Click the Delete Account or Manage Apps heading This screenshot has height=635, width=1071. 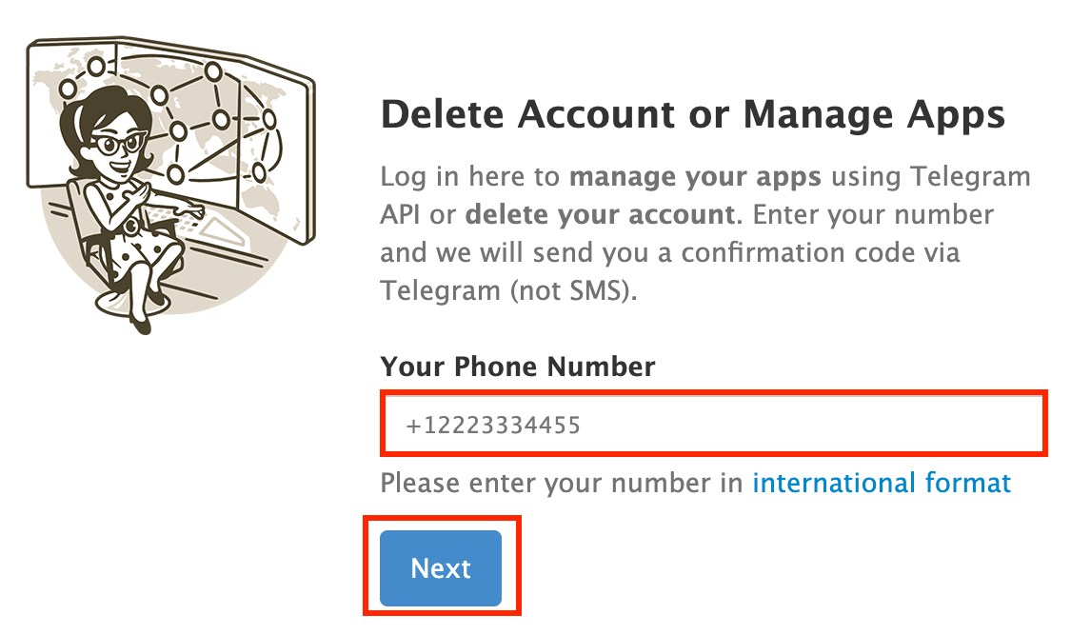tap(692, 114)
